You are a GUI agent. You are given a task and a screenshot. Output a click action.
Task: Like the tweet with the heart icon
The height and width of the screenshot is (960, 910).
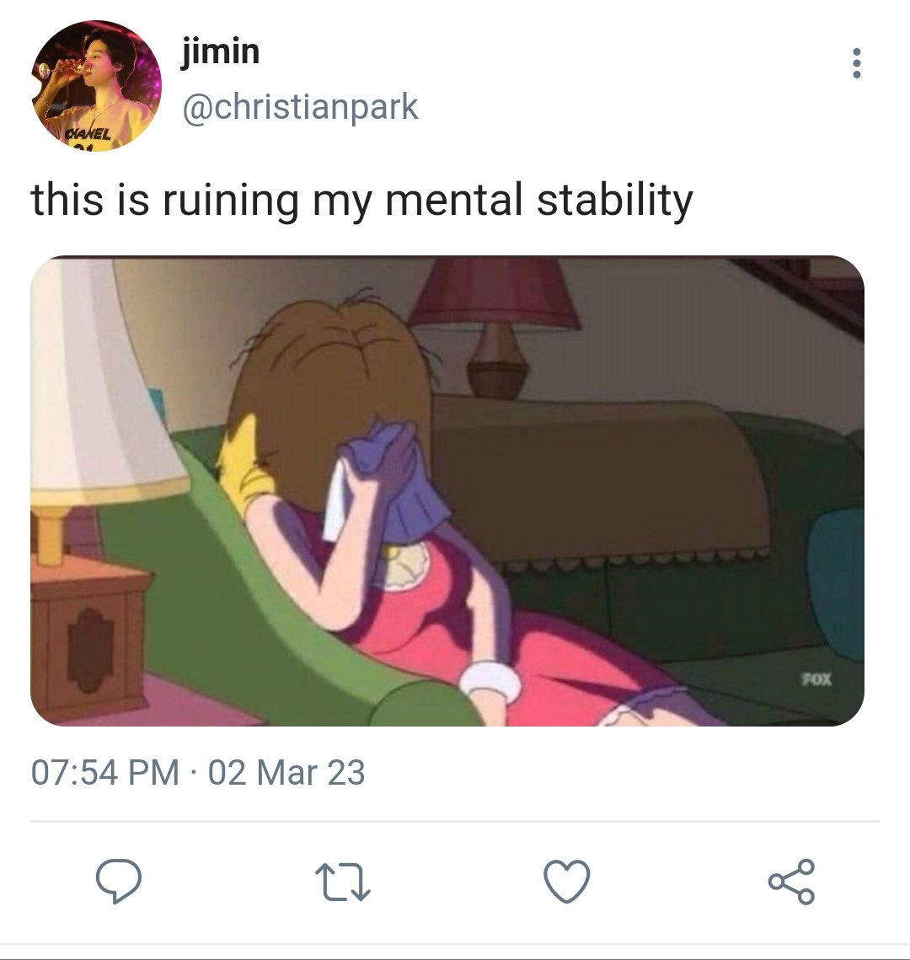coord(567,881)
